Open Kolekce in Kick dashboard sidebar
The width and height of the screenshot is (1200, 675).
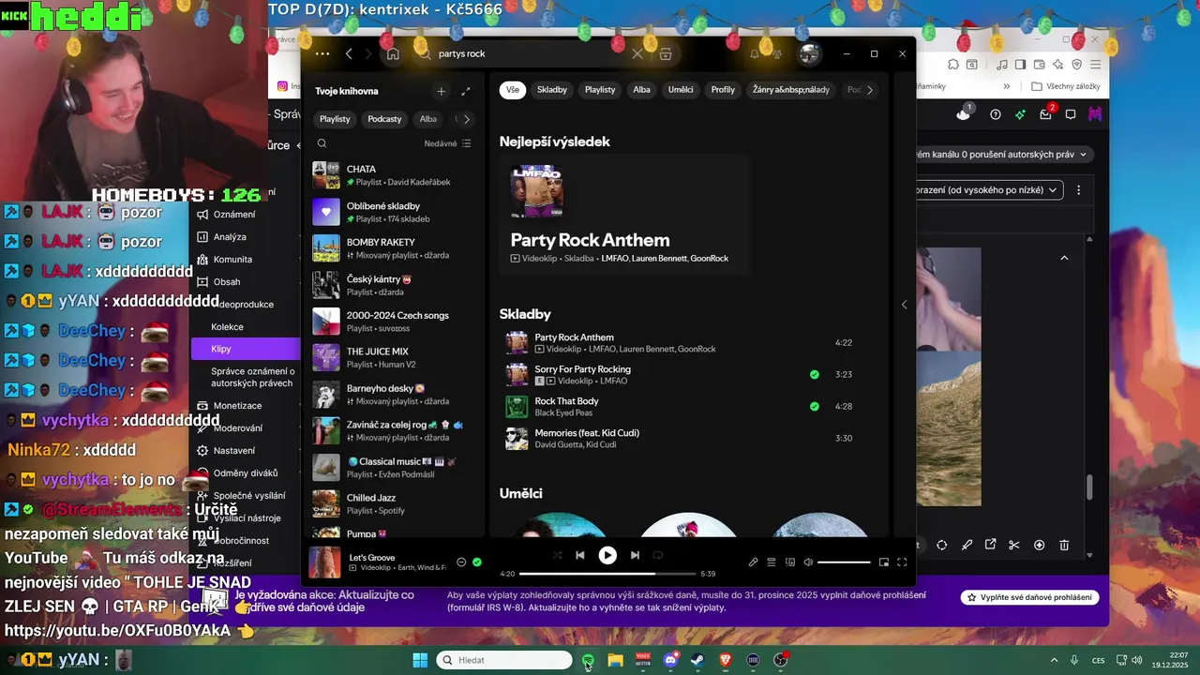pyautogui.click(x=227, y=326)
